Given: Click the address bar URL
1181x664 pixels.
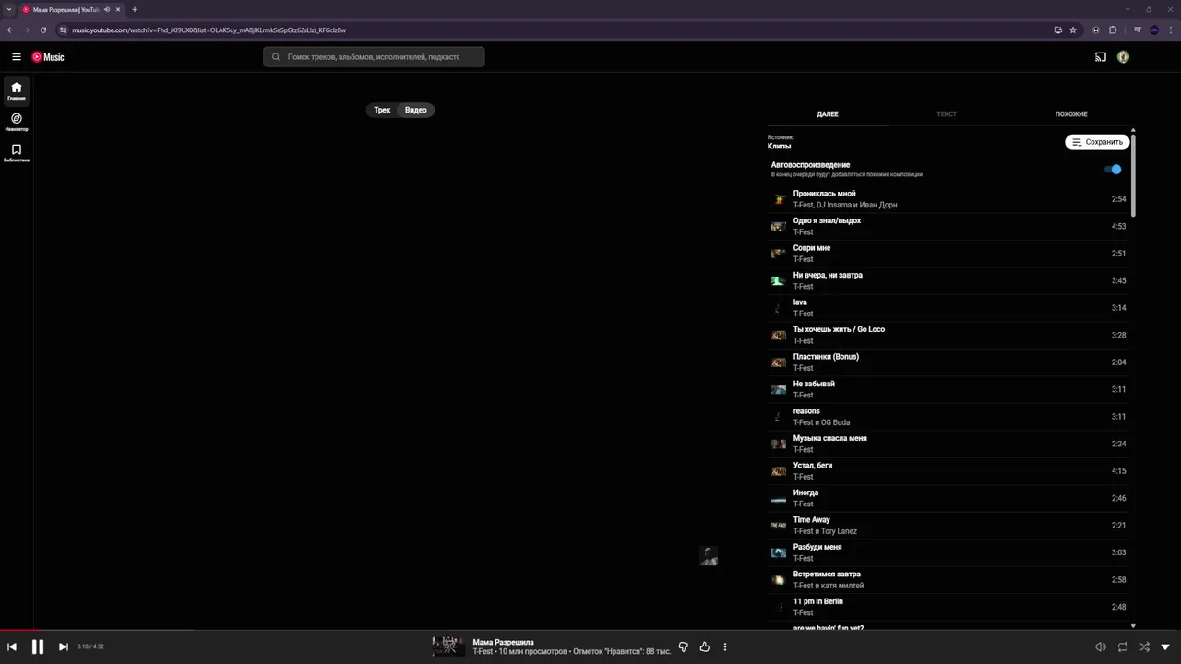Looking at the screenshot, I should 209,30.
